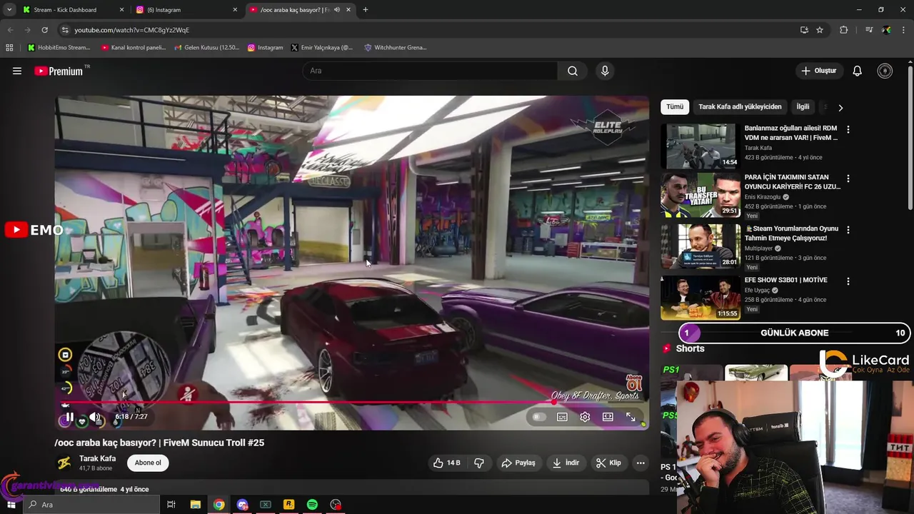Open the Tarak Kafa channel avatar
The width and height of the screenshot is (914, 514).
64,463
